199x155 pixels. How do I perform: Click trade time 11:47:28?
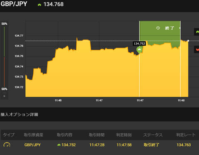[97, 145]
